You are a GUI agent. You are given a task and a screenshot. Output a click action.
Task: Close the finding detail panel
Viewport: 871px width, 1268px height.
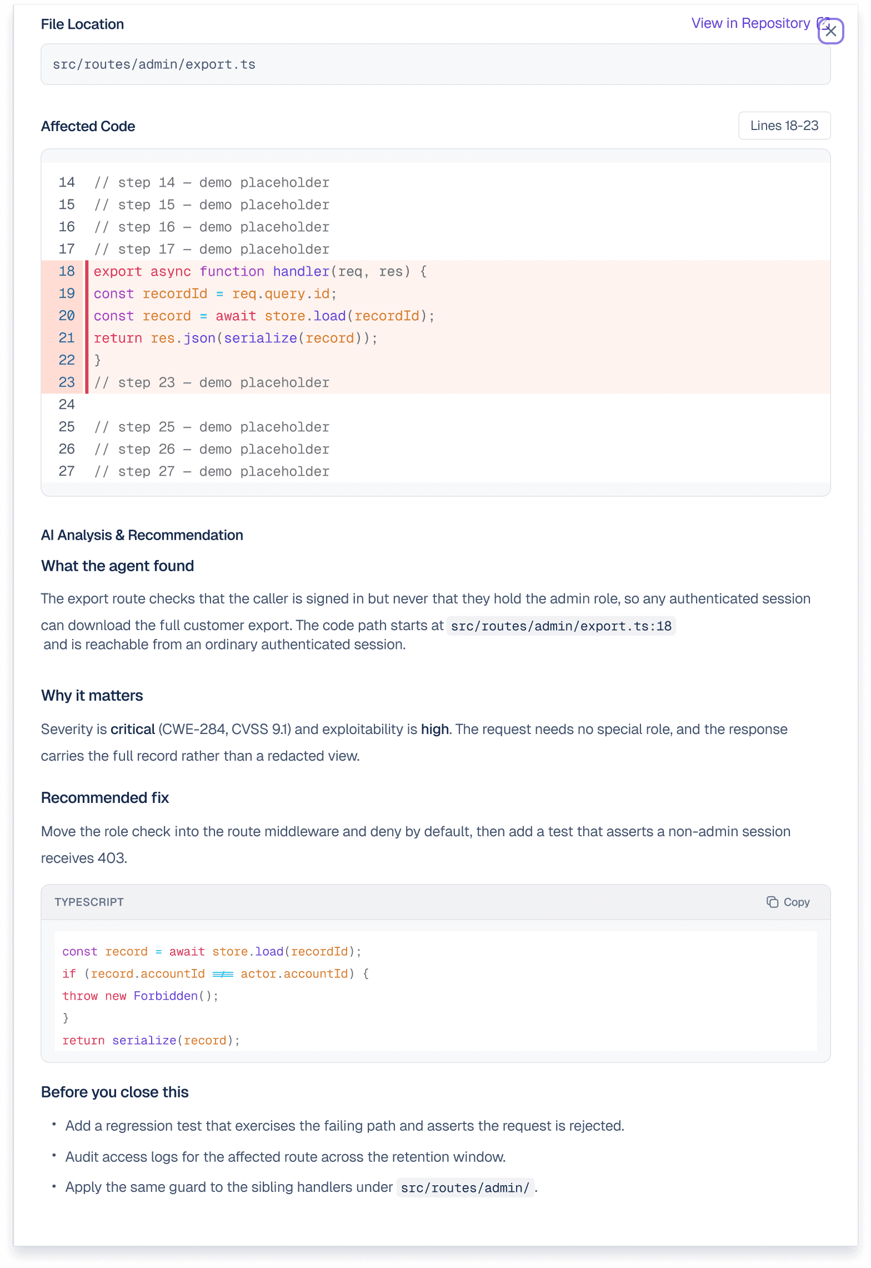830,31
